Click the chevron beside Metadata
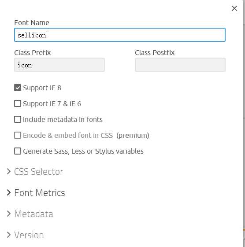245x247 pixels. (x=9, y=214)
